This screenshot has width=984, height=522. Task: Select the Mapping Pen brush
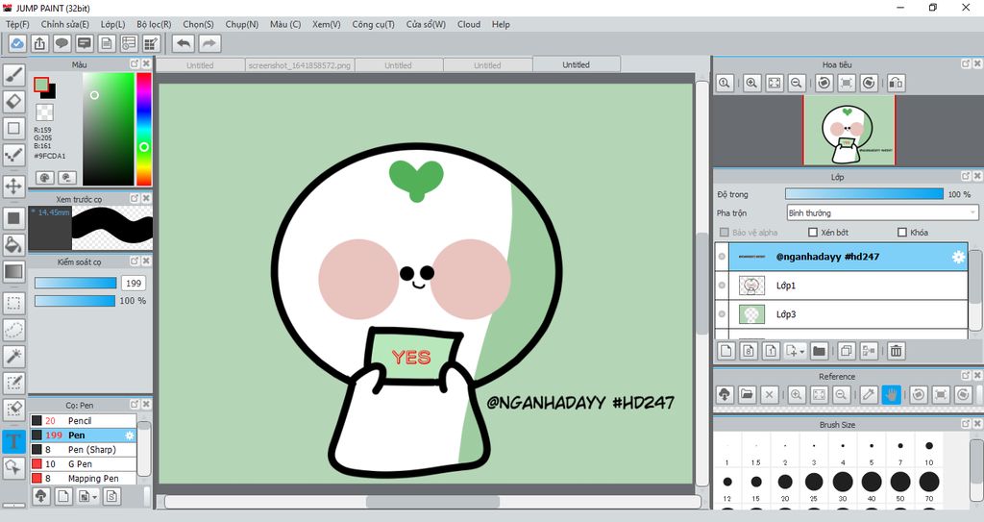[x=83, y=479]
